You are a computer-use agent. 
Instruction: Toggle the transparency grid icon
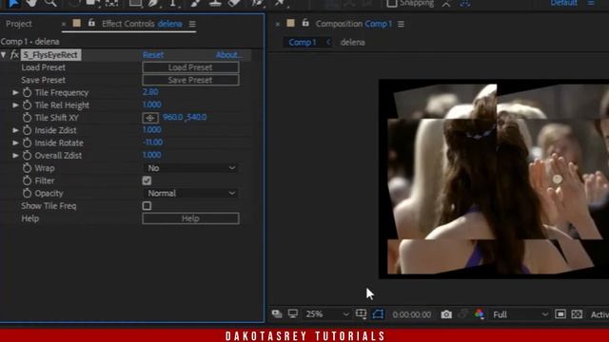tap(577, 314)
